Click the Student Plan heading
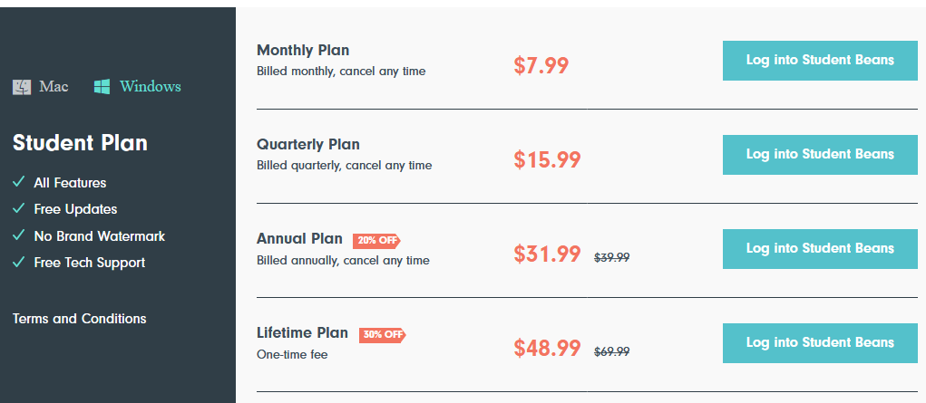 tap(80, 143)
